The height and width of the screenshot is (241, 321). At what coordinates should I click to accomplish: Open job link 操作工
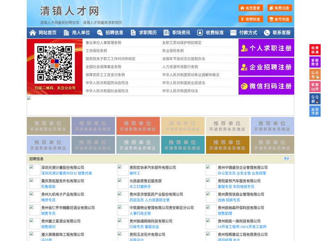135,173
